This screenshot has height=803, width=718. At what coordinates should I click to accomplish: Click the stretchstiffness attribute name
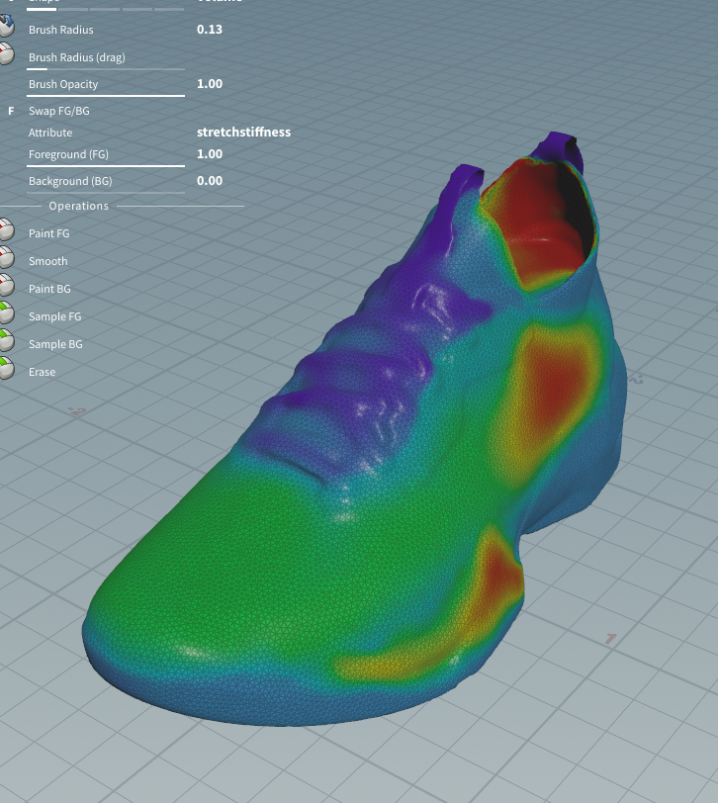coord(243,133)
